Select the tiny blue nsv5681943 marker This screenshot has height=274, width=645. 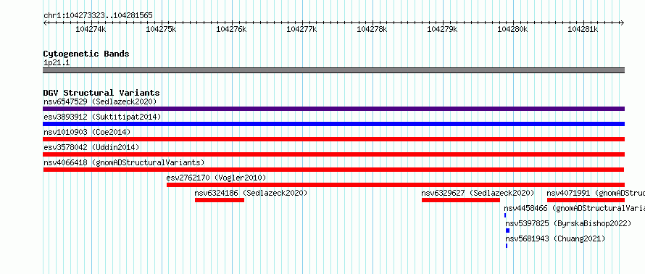(x=507, y=246)
